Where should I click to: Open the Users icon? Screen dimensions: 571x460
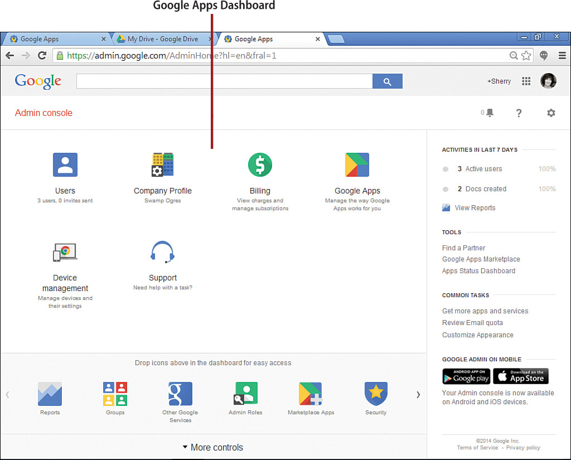click(65, 164)
